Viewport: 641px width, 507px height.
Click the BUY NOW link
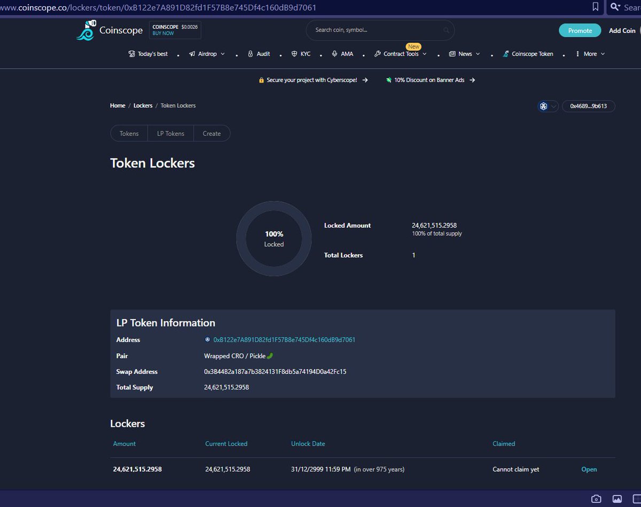(x=163, y=33)
